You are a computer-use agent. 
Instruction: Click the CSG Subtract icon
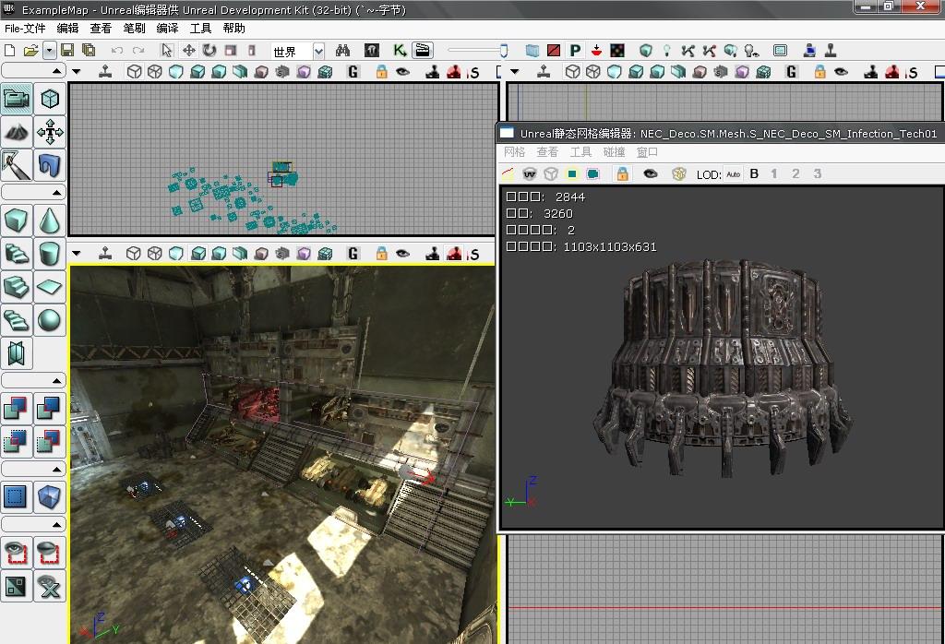50,409
